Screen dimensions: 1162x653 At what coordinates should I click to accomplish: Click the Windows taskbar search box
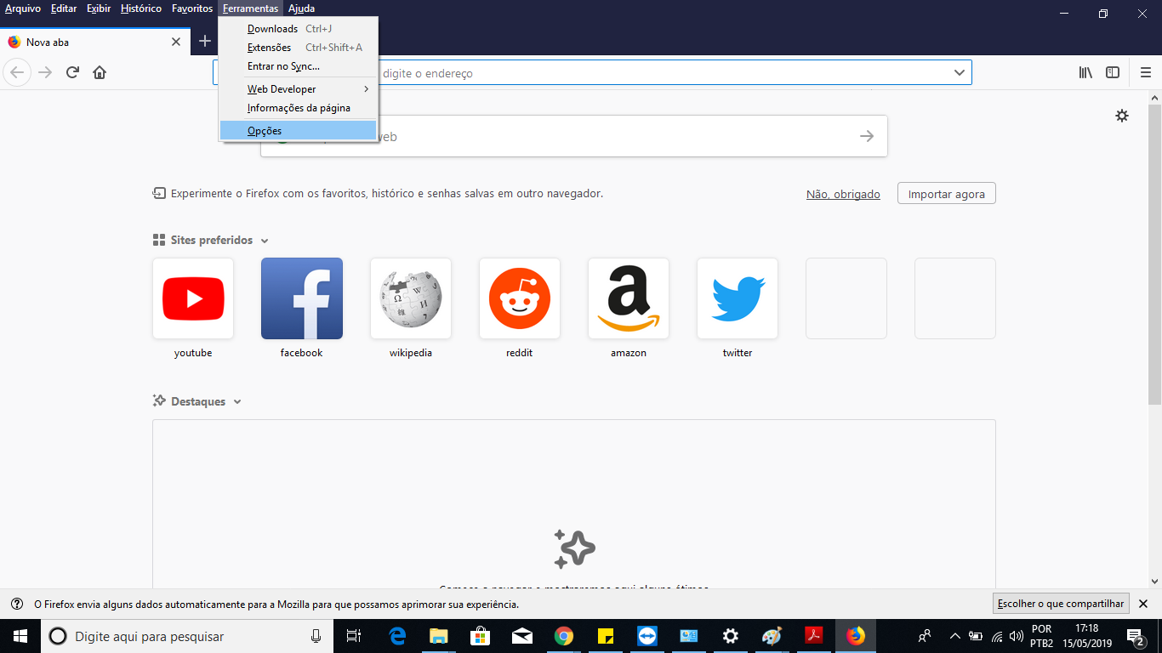(186, 636)
